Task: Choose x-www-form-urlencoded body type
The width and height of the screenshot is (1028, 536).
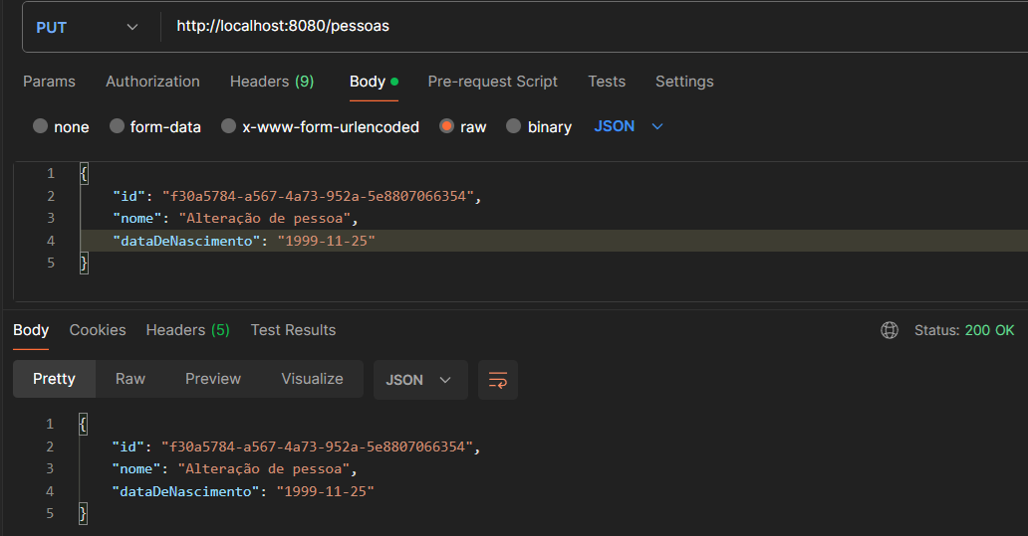Action: [229, 126]
